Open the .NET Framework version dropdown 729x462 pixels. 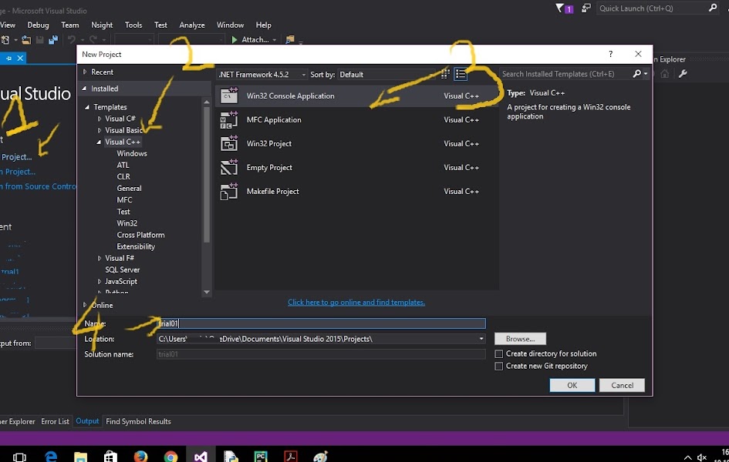pos(262,74)
